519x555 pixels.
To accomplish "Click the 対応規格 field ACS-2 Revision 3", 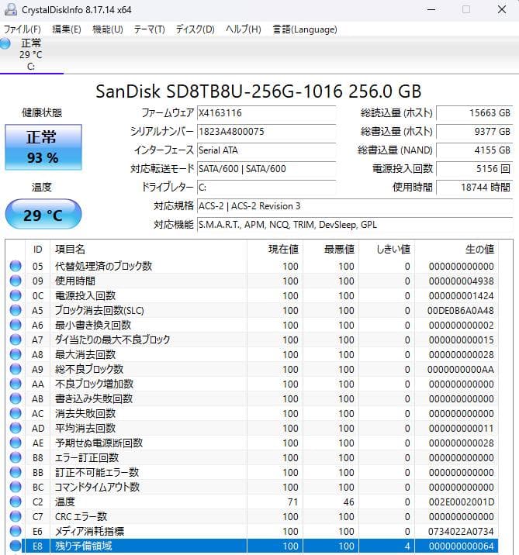I will (x=355, y=206).
